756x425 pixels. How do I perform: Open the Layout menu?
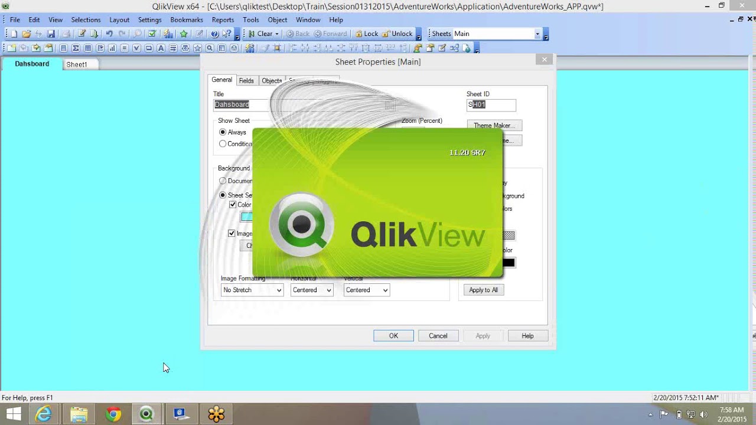pos(119,19)
